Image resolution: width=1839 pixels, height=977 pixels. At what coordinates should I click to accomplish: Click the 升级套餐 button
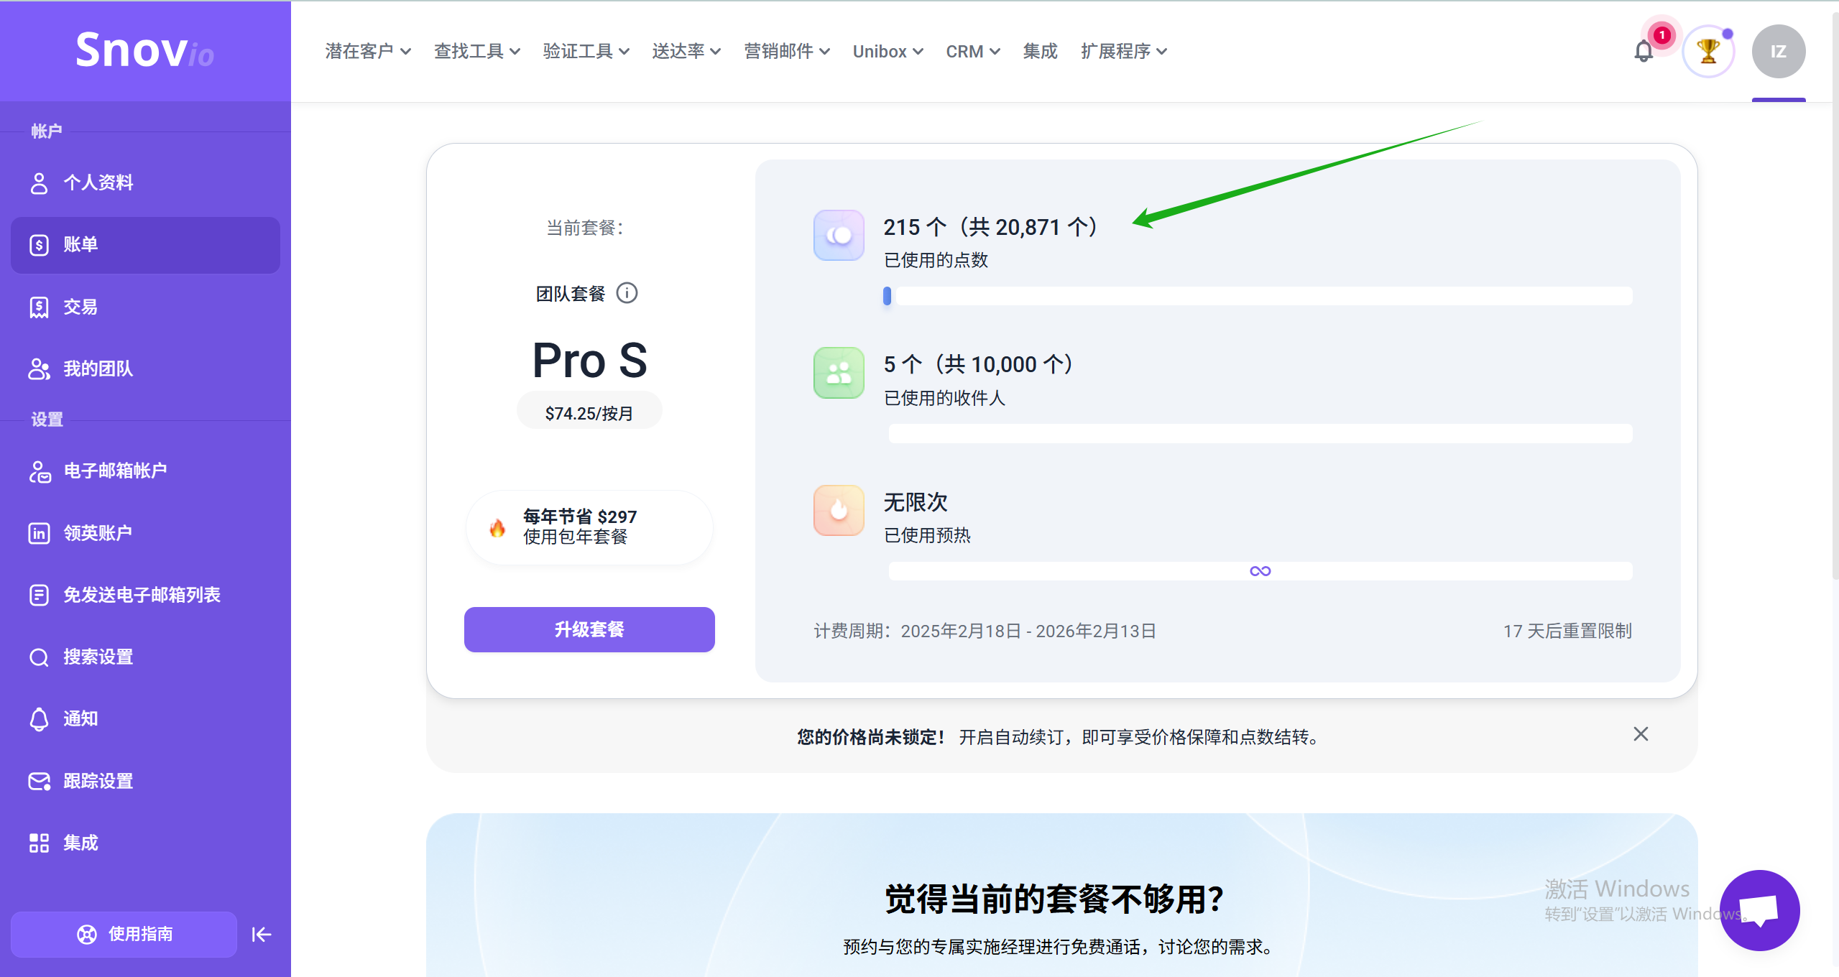tap(589, 629)
